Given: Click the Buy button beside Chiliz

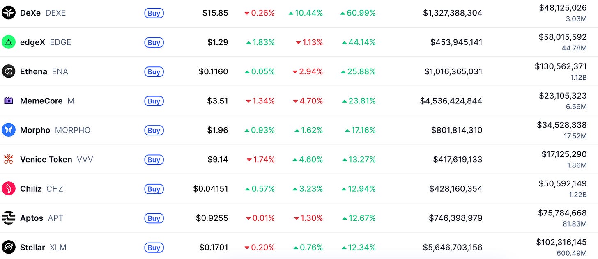Looking at the screenshot, I should point(154,189).
